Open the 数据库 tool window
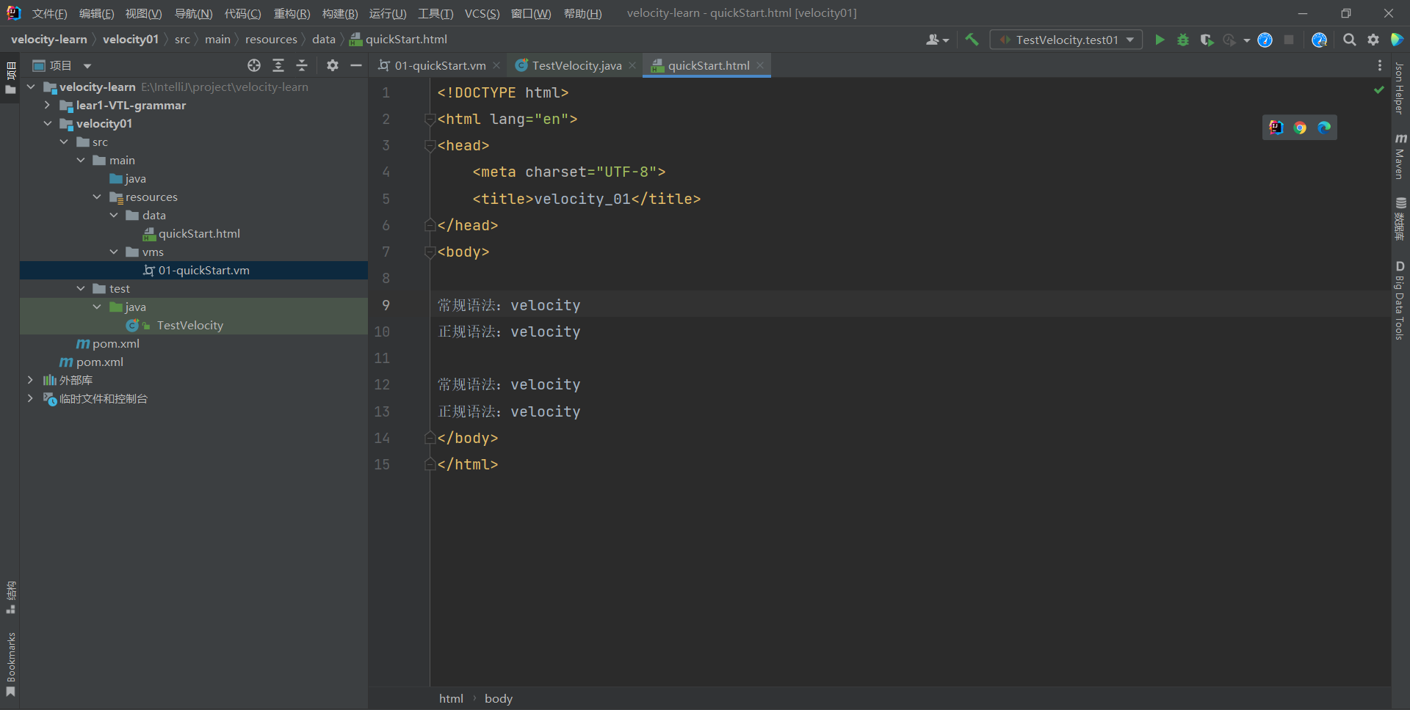The height and width of the screenshot is (710, 1410). click(x=1400, y=219)
